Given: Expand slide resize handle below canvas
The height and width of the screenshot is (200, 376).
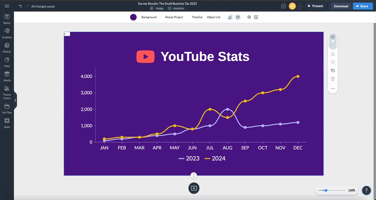Looking at the screenshot, I should tap(194, 176).
